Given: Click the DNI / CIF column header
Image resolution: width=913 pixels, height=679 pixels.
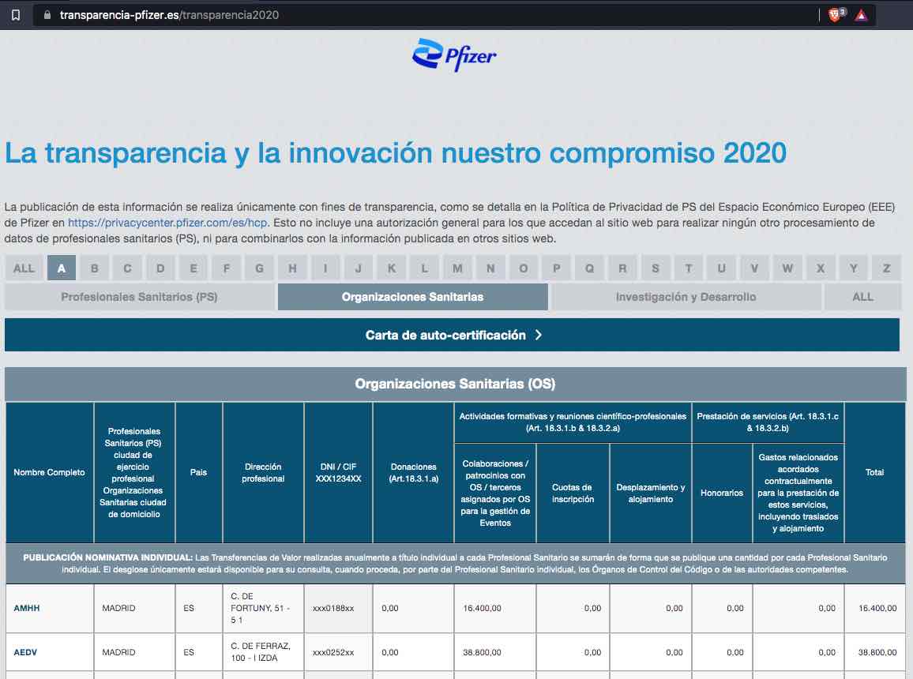Looking at the screenshot, I should click(x=338, y=472).
